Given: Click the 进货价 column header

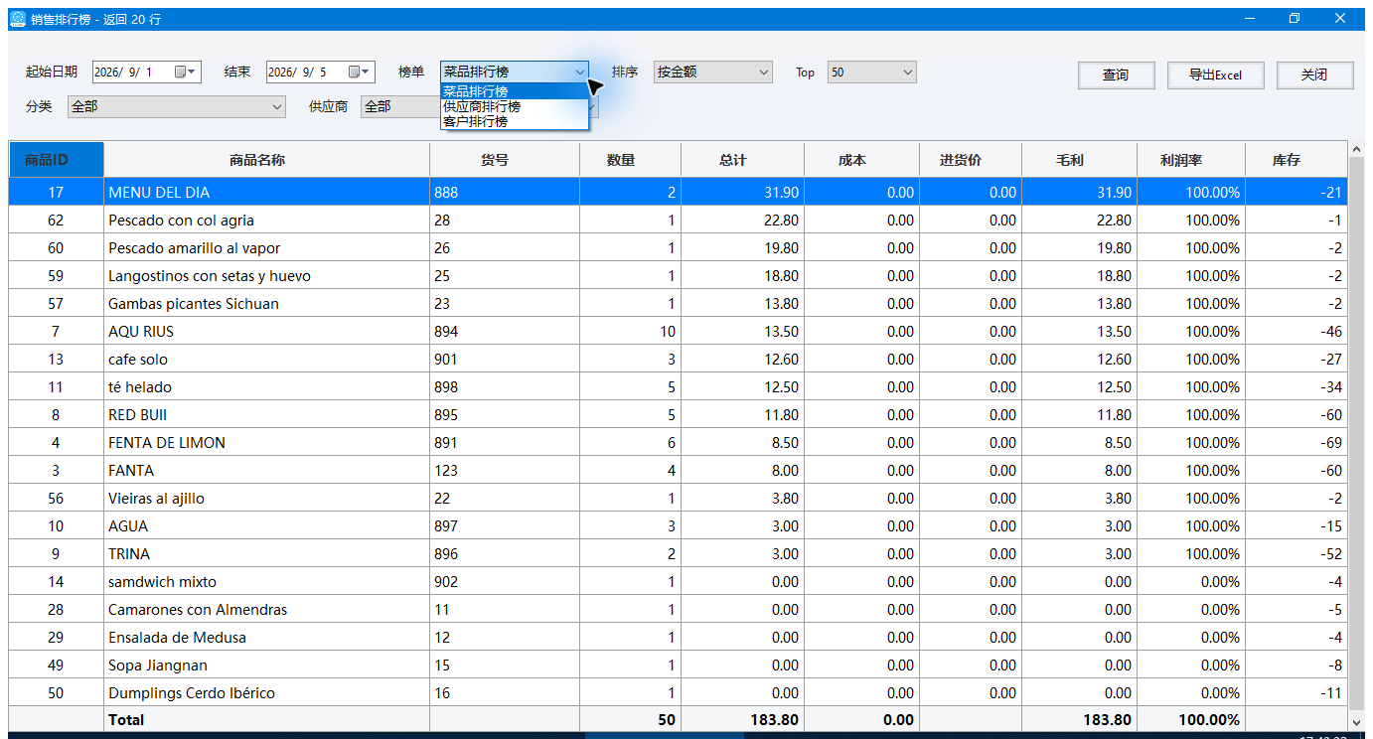Looking at the screenshot, I should point(971,160).
